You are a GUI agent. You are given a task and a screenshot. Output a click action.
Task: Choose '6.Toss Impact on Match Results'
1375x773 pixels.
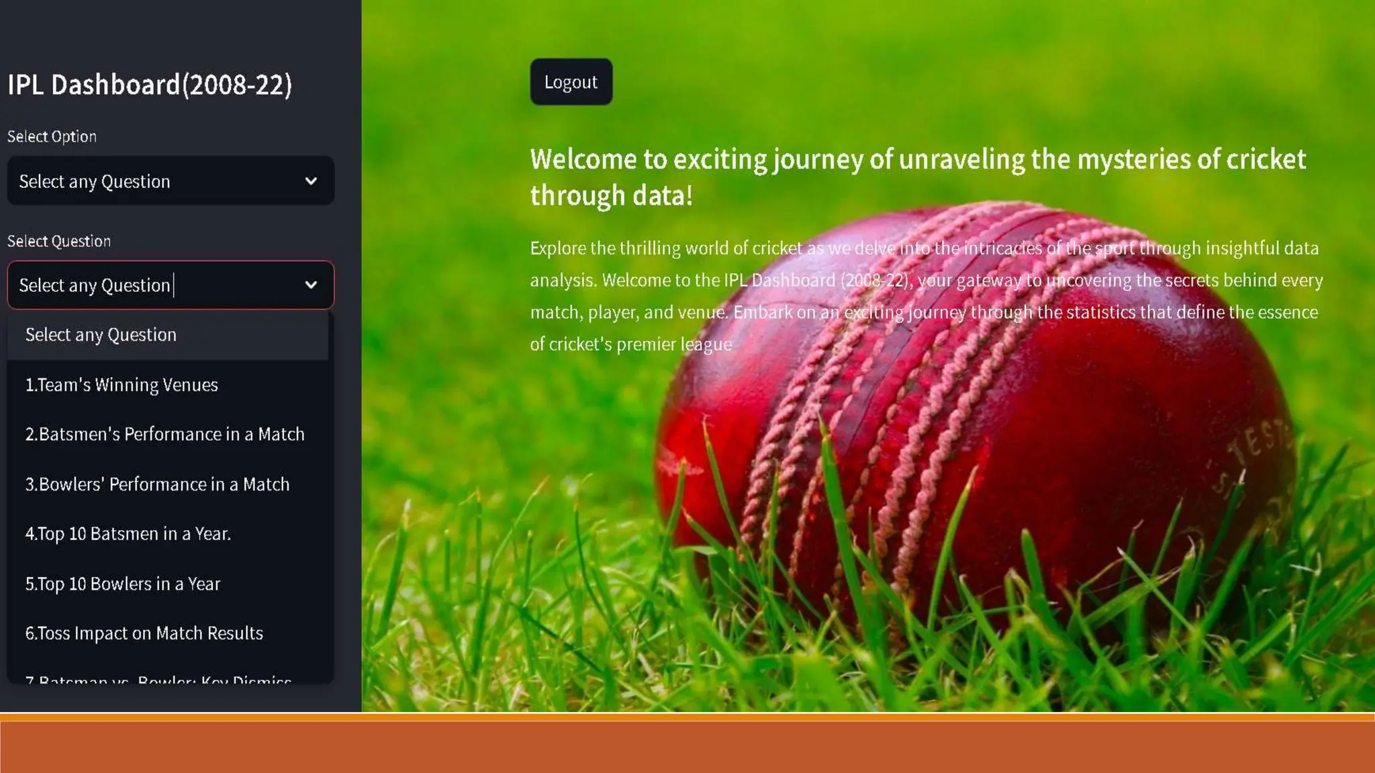(x=144, y=633)
